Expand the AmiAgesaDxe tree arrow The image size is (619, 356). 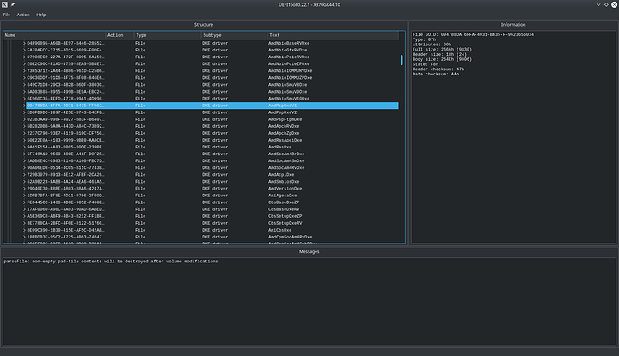click(x=24, y=196)
